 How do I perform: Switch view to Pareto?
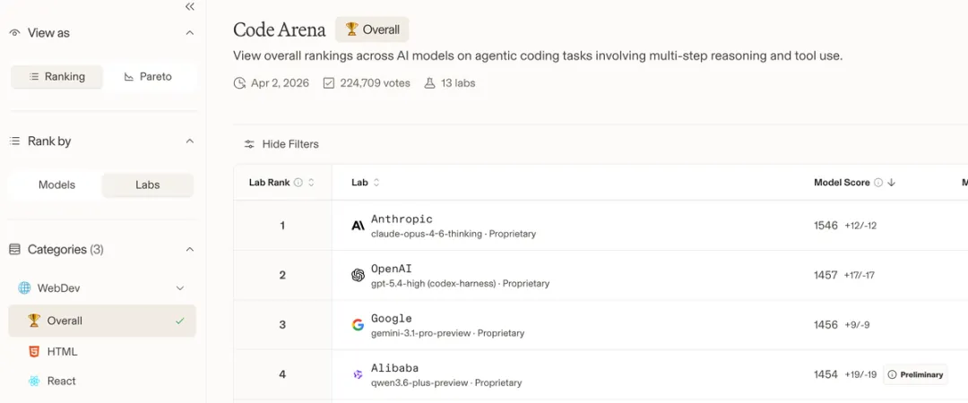pos(148,76)
